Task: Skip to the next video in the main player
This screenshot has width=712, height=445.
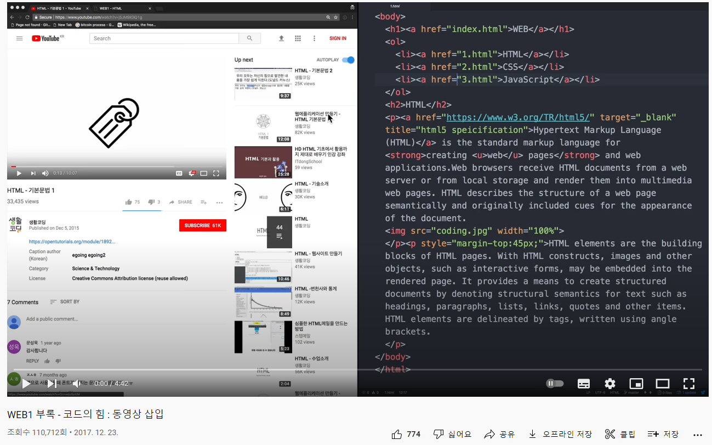Action: pyautogui.click(x=52, y=383)
